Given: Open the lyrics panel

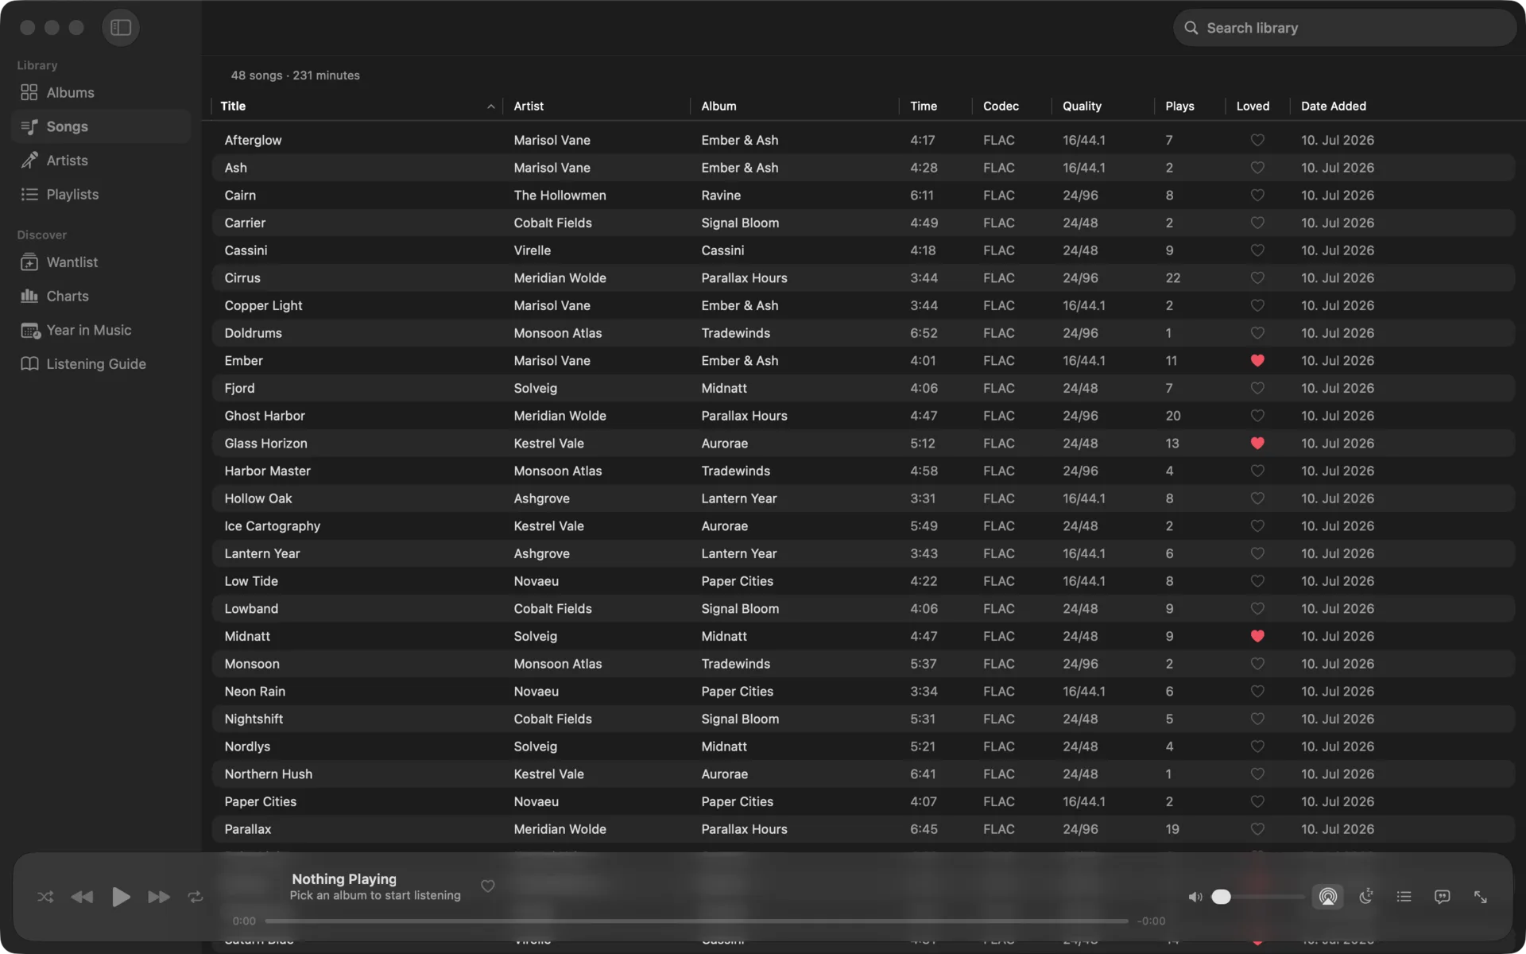Looking at the screenshot, I should (1442, 897).
